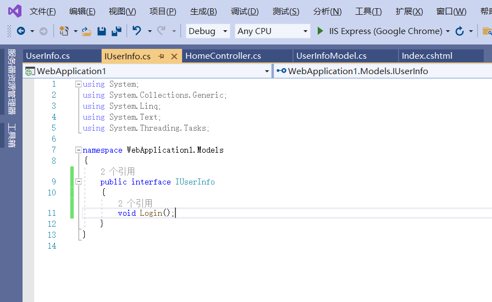Click line number 14 in the margin

pos(52,246)
